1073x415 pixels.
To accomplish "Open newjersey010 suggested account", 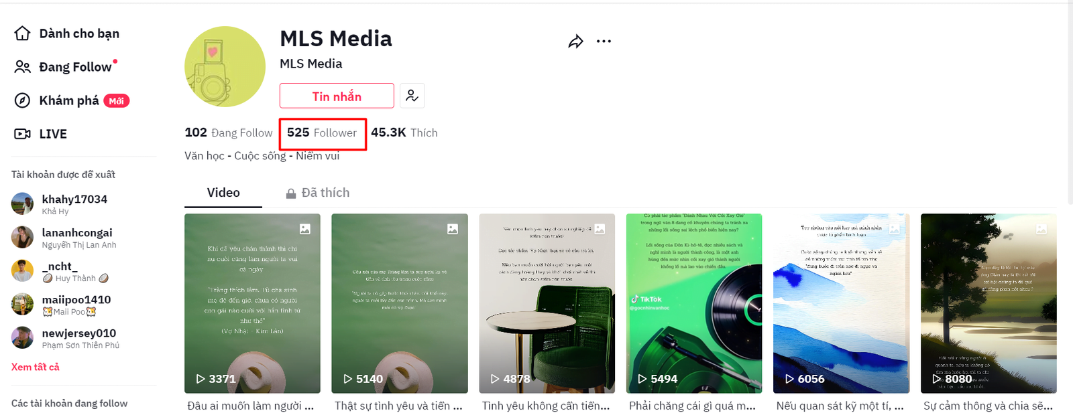I will (x=66, y=338).
